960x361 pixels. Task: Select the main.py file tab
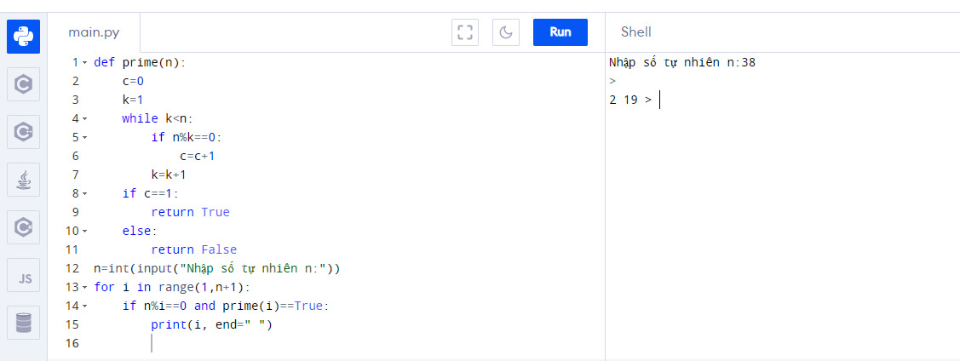click(x=94, y=32)
